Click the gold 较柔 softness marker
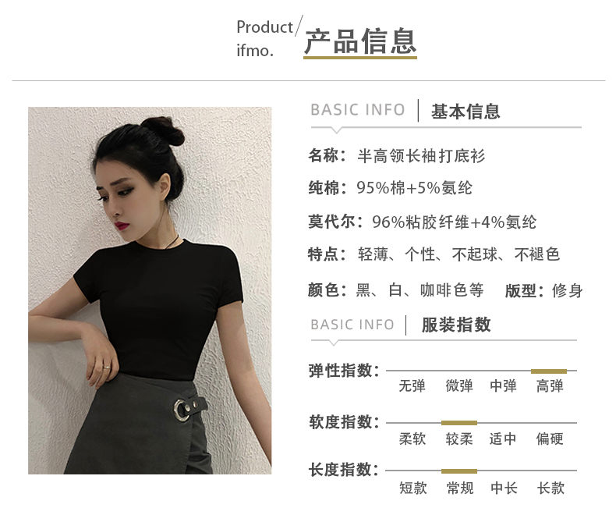 459,423
